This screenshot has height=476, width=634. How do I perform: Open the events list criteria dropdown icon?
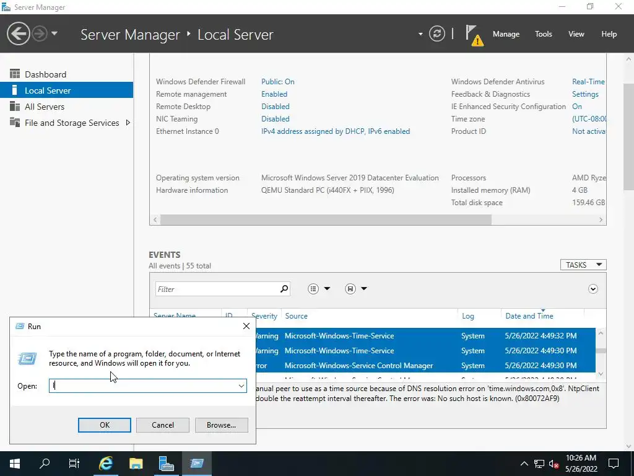pyautogui.click(x=319, y=289)
